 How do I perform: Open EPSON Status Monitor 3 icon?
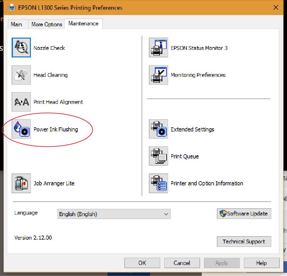tap(159, 48)
